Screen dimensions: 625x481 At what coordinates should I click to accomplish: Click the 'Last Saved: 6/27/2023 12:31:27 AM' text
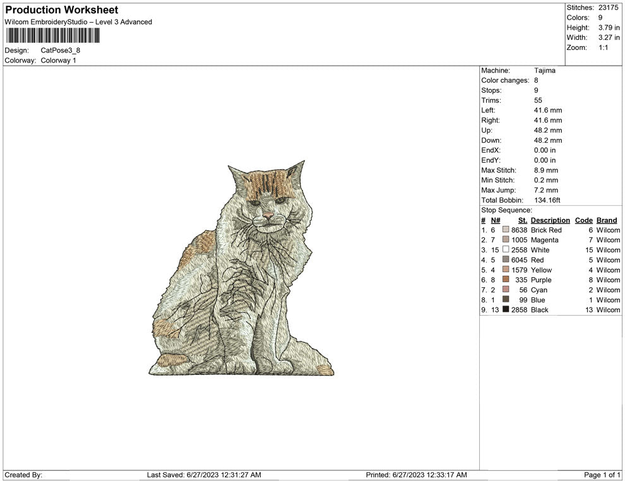point(204,475)
